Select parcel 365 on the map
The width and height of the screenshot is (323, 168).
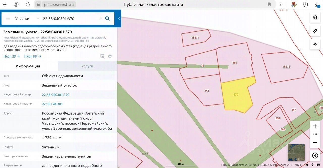pos(235,63)
